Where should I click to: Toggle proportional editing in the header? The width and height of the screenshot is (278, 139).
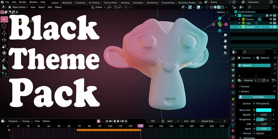126,7
